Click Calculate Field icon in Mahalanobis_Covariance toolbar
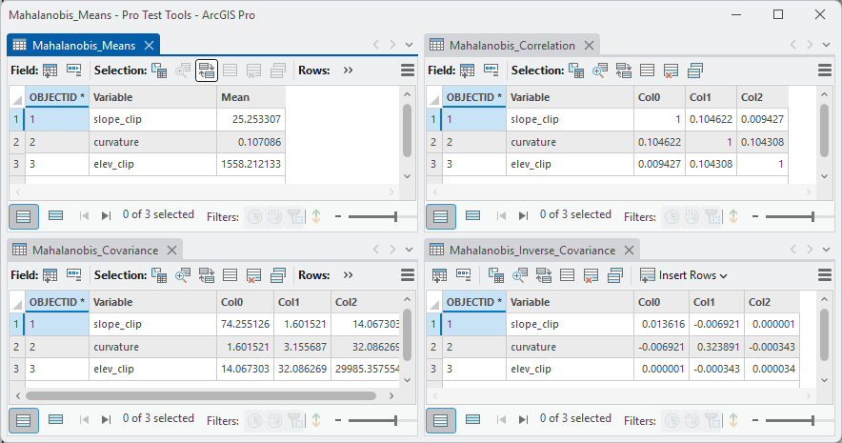This screenshot has height=443, width=842. pos(73,275)
